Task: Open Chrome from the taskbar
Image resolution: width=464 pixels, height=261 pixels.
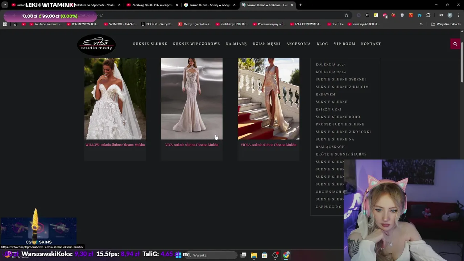Action: [286, 255]
